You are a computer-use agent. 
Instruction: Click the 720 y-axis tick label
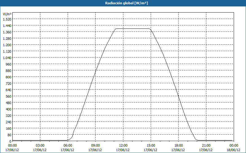9,83
